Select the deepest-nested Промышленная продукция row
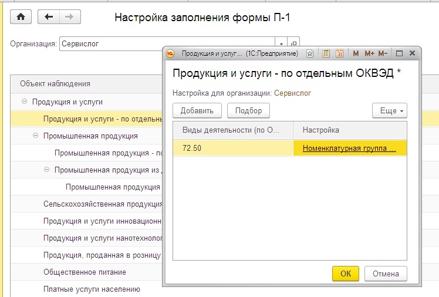The width and height of the screenshot is (439, 297). click(x=86, y=187)
